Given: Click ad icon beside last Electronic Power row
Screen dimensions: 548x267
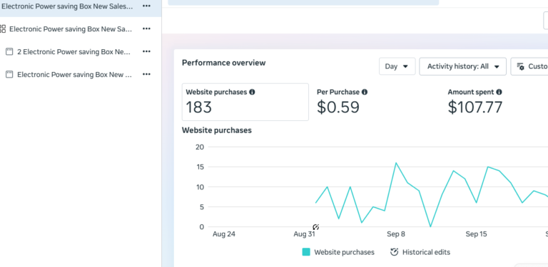Looking at the screenshot, I should 9,74.
